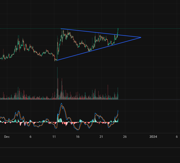Click the '11' date label on time axis
The height and width of the screenshot is (163, 180).
pyautogui.click(x=54, y=137)
